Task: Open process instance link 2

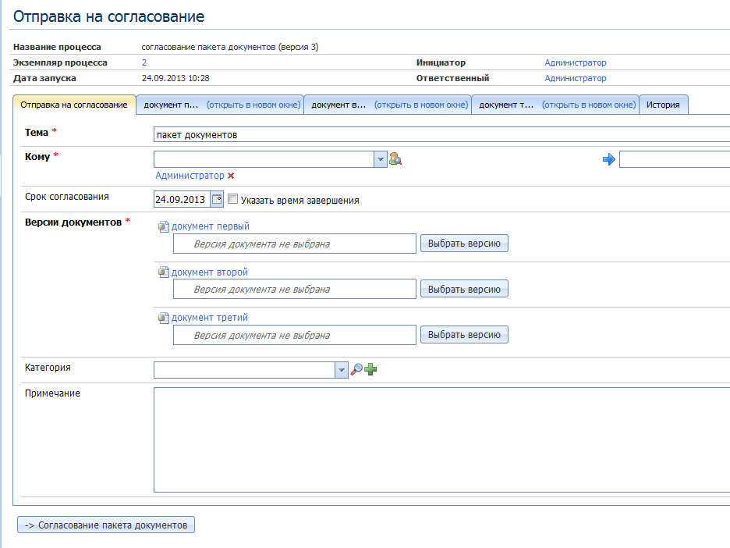Action: 144,62
